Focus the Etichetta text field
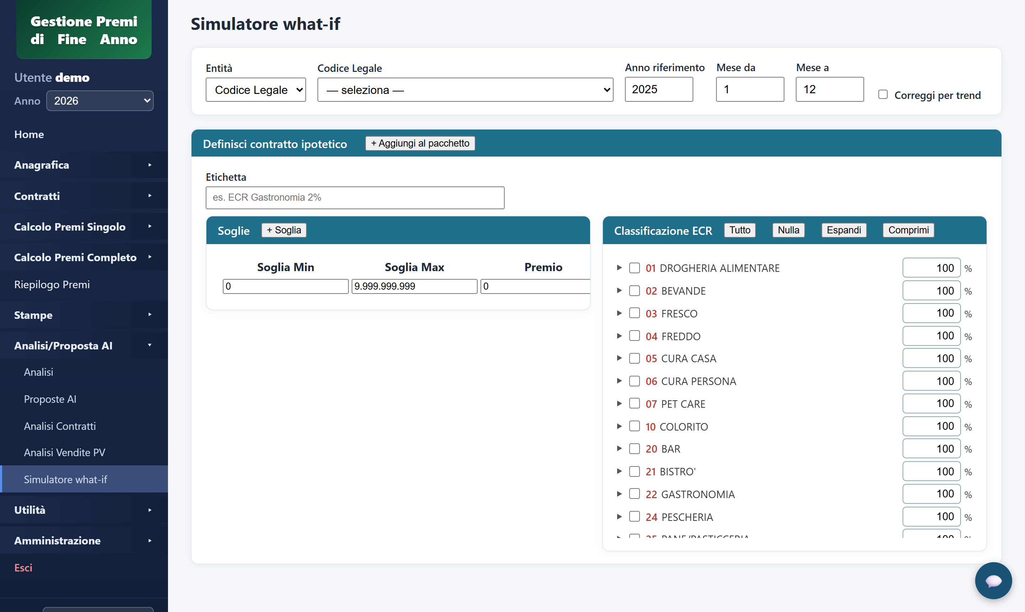 355,197
